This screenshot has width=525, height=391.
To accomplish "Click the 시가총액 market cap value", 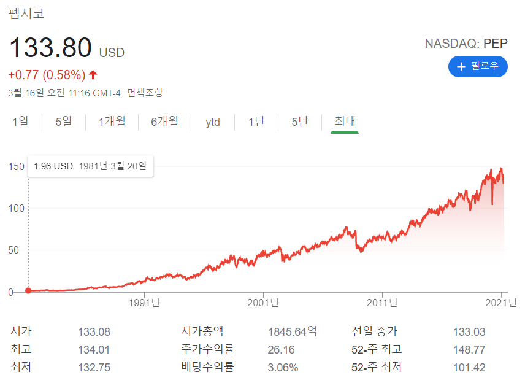I will (293, 331).
